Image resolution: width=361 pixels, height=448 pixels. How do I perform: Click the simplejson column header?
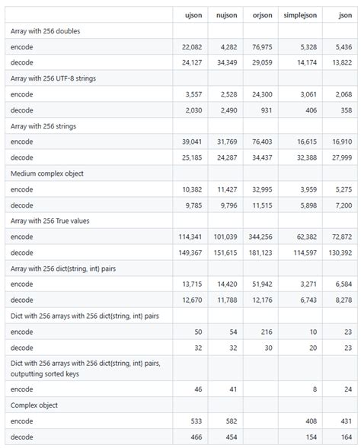(300, 15)
